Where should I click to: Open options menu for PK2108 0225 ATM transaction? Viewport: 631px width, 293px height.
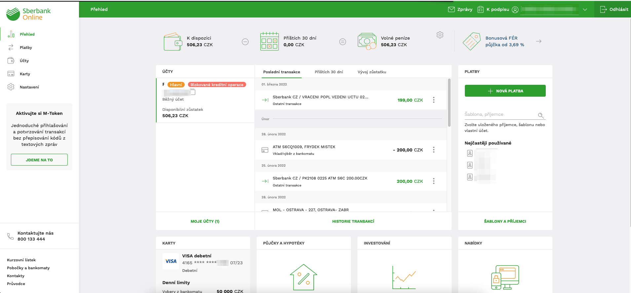coord(433,181)
